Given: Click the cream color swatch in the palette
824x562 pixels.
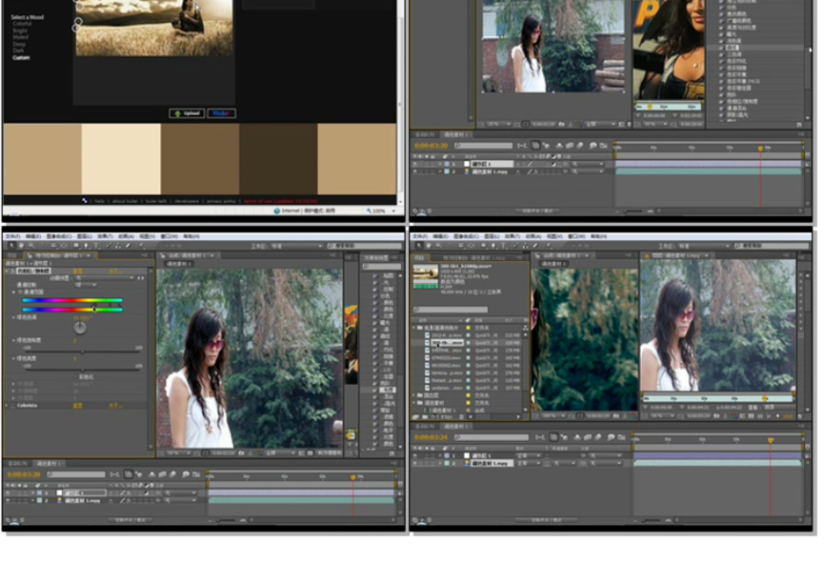Looking at the screenshot, I should 120,158.
